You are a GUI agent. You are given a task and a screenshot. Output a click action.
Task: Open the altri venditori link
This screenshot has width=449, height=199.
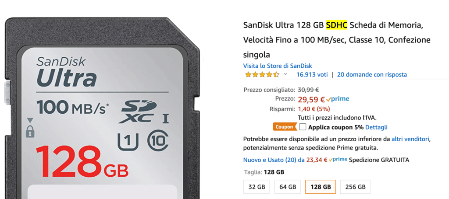click(410, 140)
